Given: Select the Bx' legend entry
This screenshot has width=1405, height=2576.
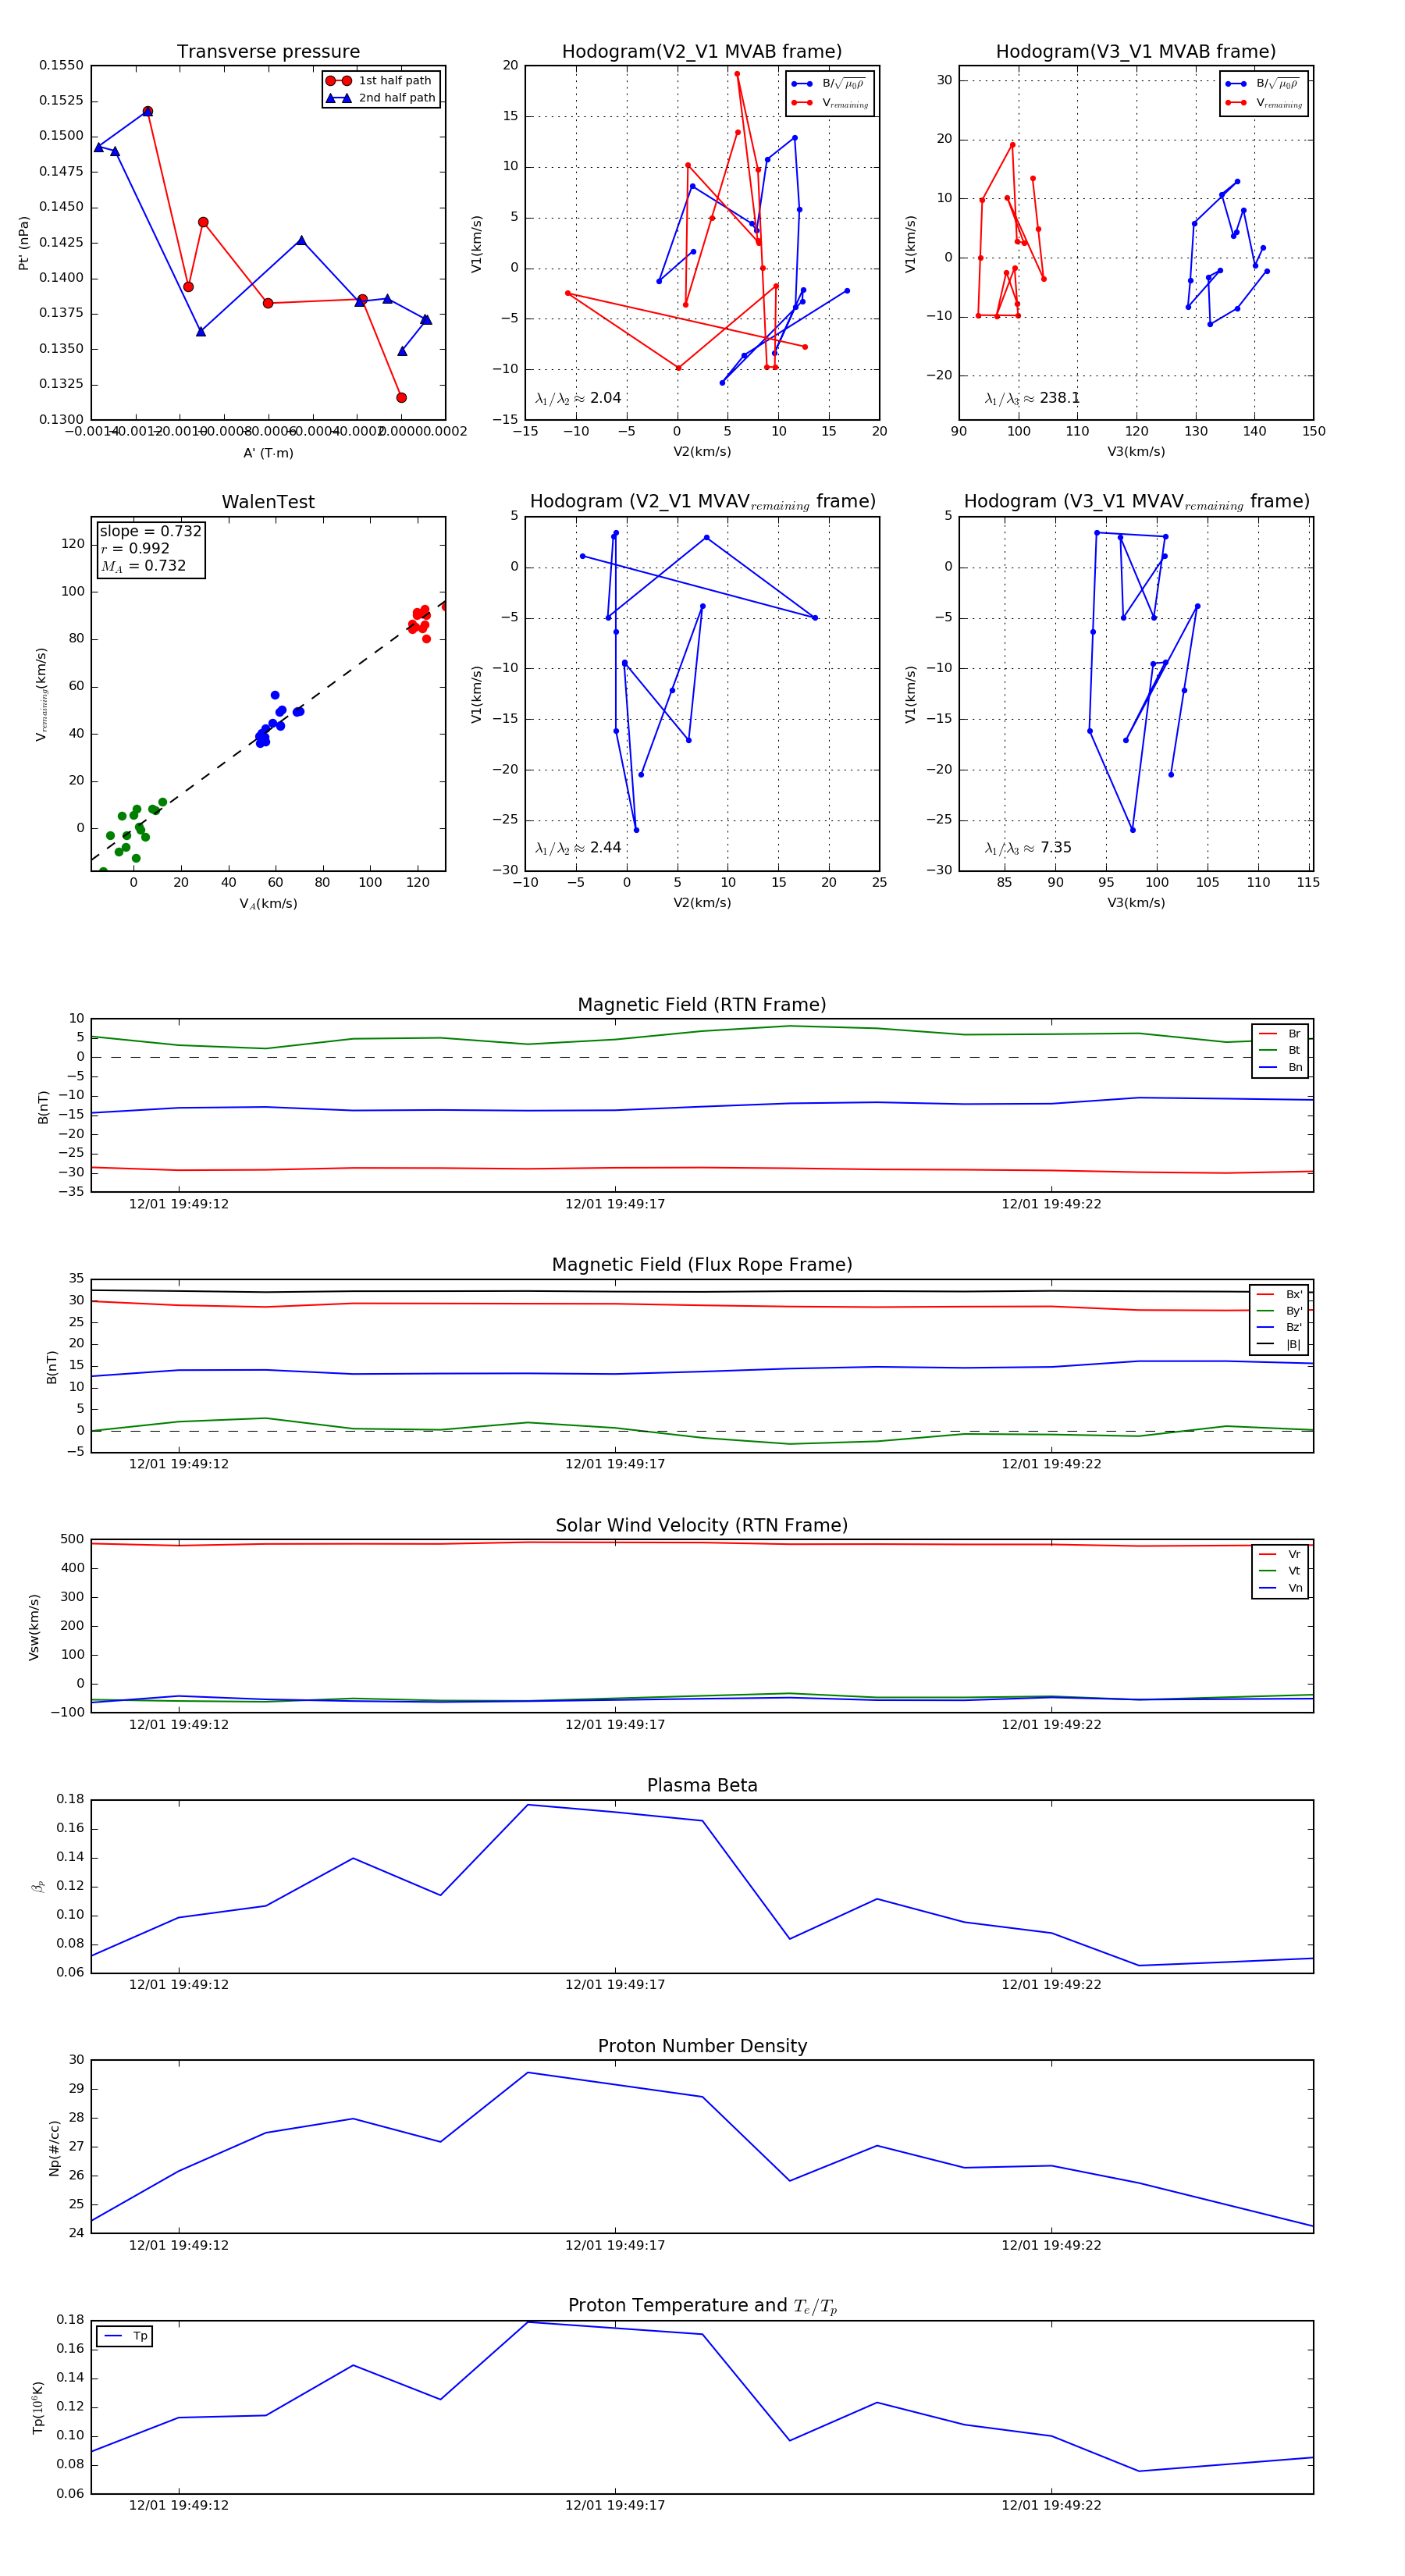Looking at the screenshot, I should click(1280, 1294).
